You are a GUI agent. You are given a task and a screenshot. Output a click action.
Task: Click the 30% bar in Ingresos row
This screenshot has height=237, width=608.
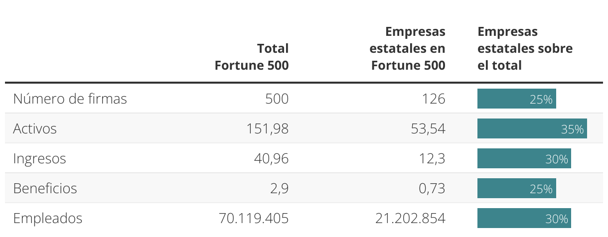tap(524, 159)
